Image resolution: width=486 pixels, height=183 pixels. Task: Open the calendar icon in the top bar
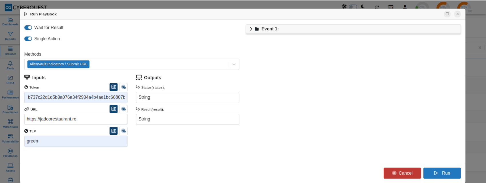pyautogui.click(x=391, y=7)
